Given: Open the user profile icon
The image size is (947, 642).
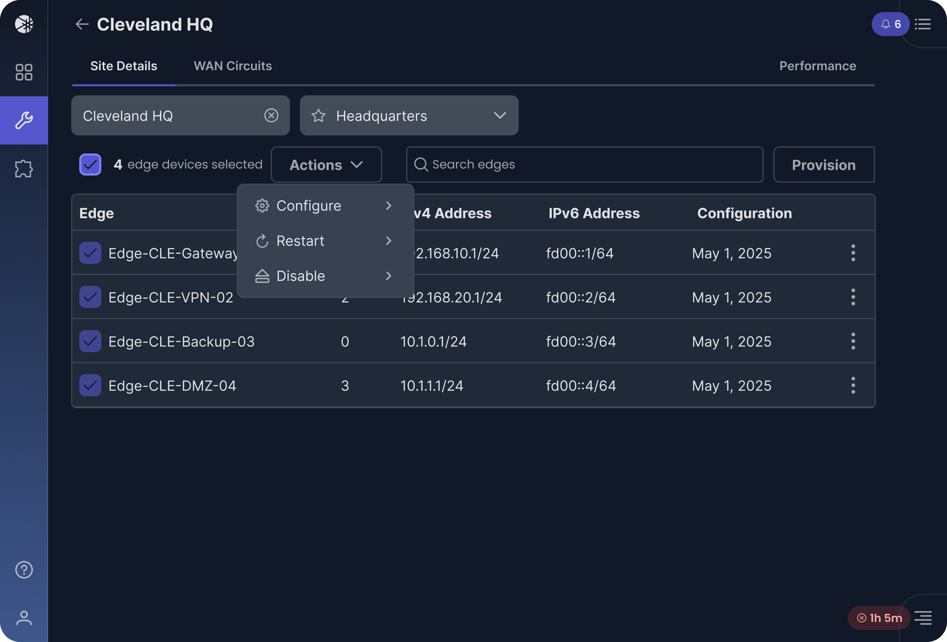Looking at the screenshot, I should coord(24,618).
